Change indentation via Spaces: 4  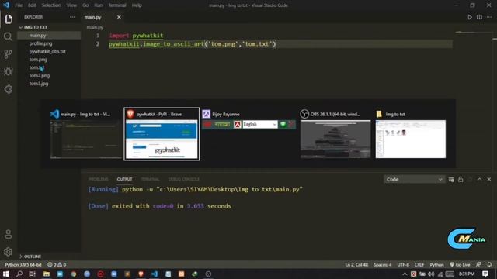click(383, 265)
